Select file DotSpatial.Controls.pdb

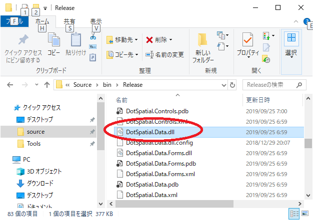pyautogui.click(x=157, y=111)
